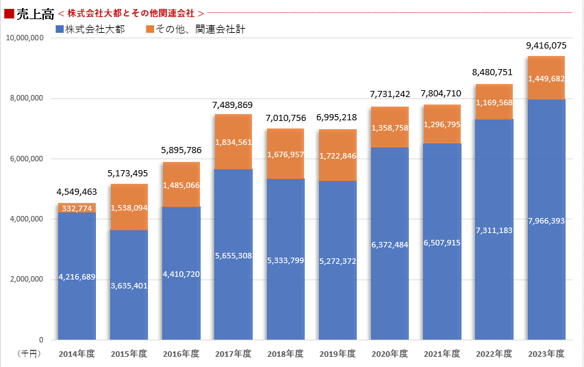Select legend label その他、関連会社計

tap(201, 29)
